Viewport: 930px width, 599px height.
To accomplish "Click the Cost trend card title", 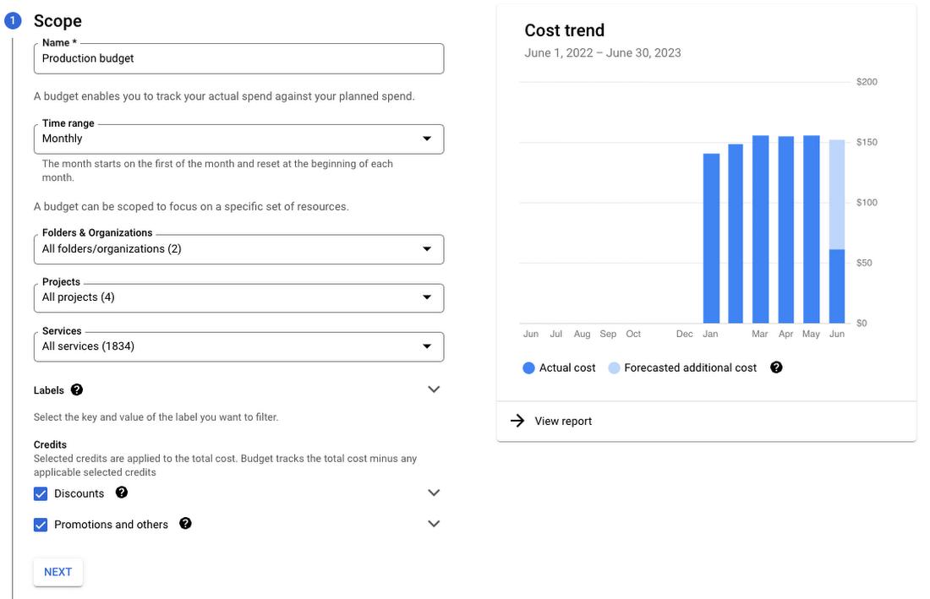I will pos(564,30).
